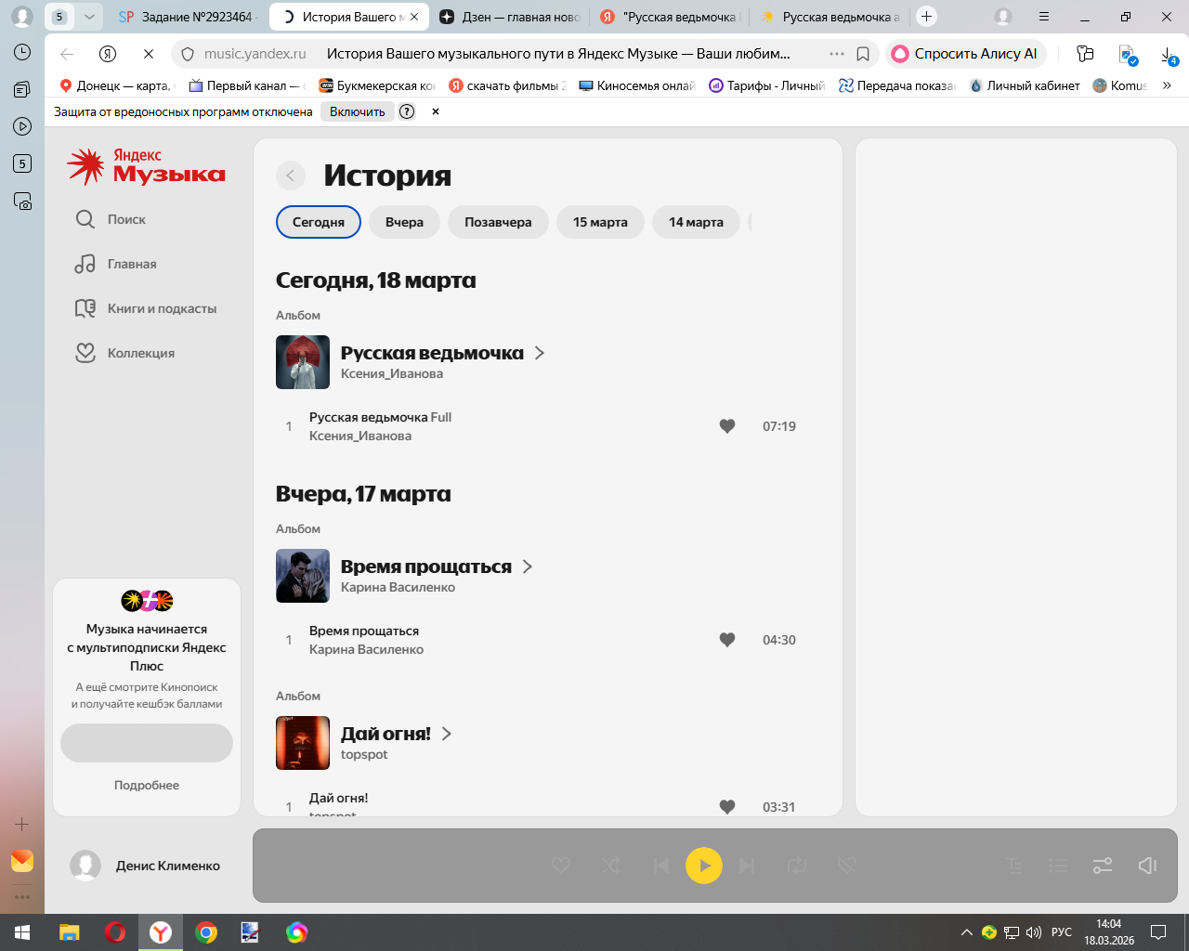Show more bookmarks with the » arrow
Image resolution: width=1189 pixels, height=951 pixels.
point(1167,85)
